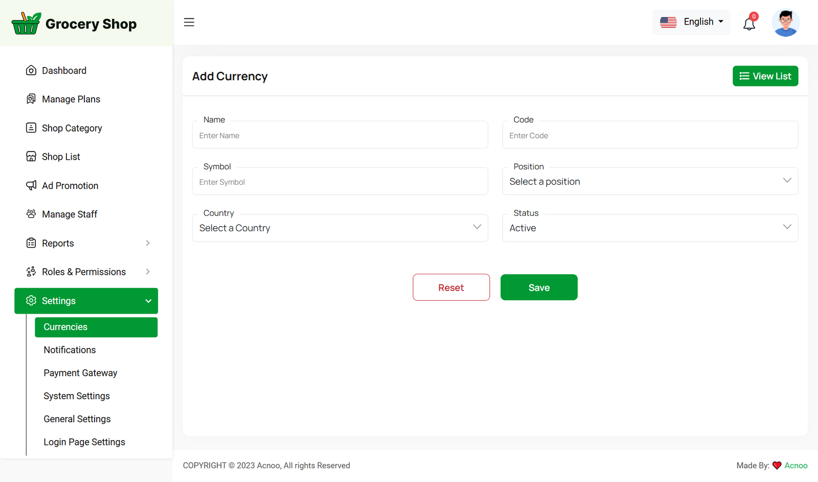Open the notification bell

tap(749, 24)
